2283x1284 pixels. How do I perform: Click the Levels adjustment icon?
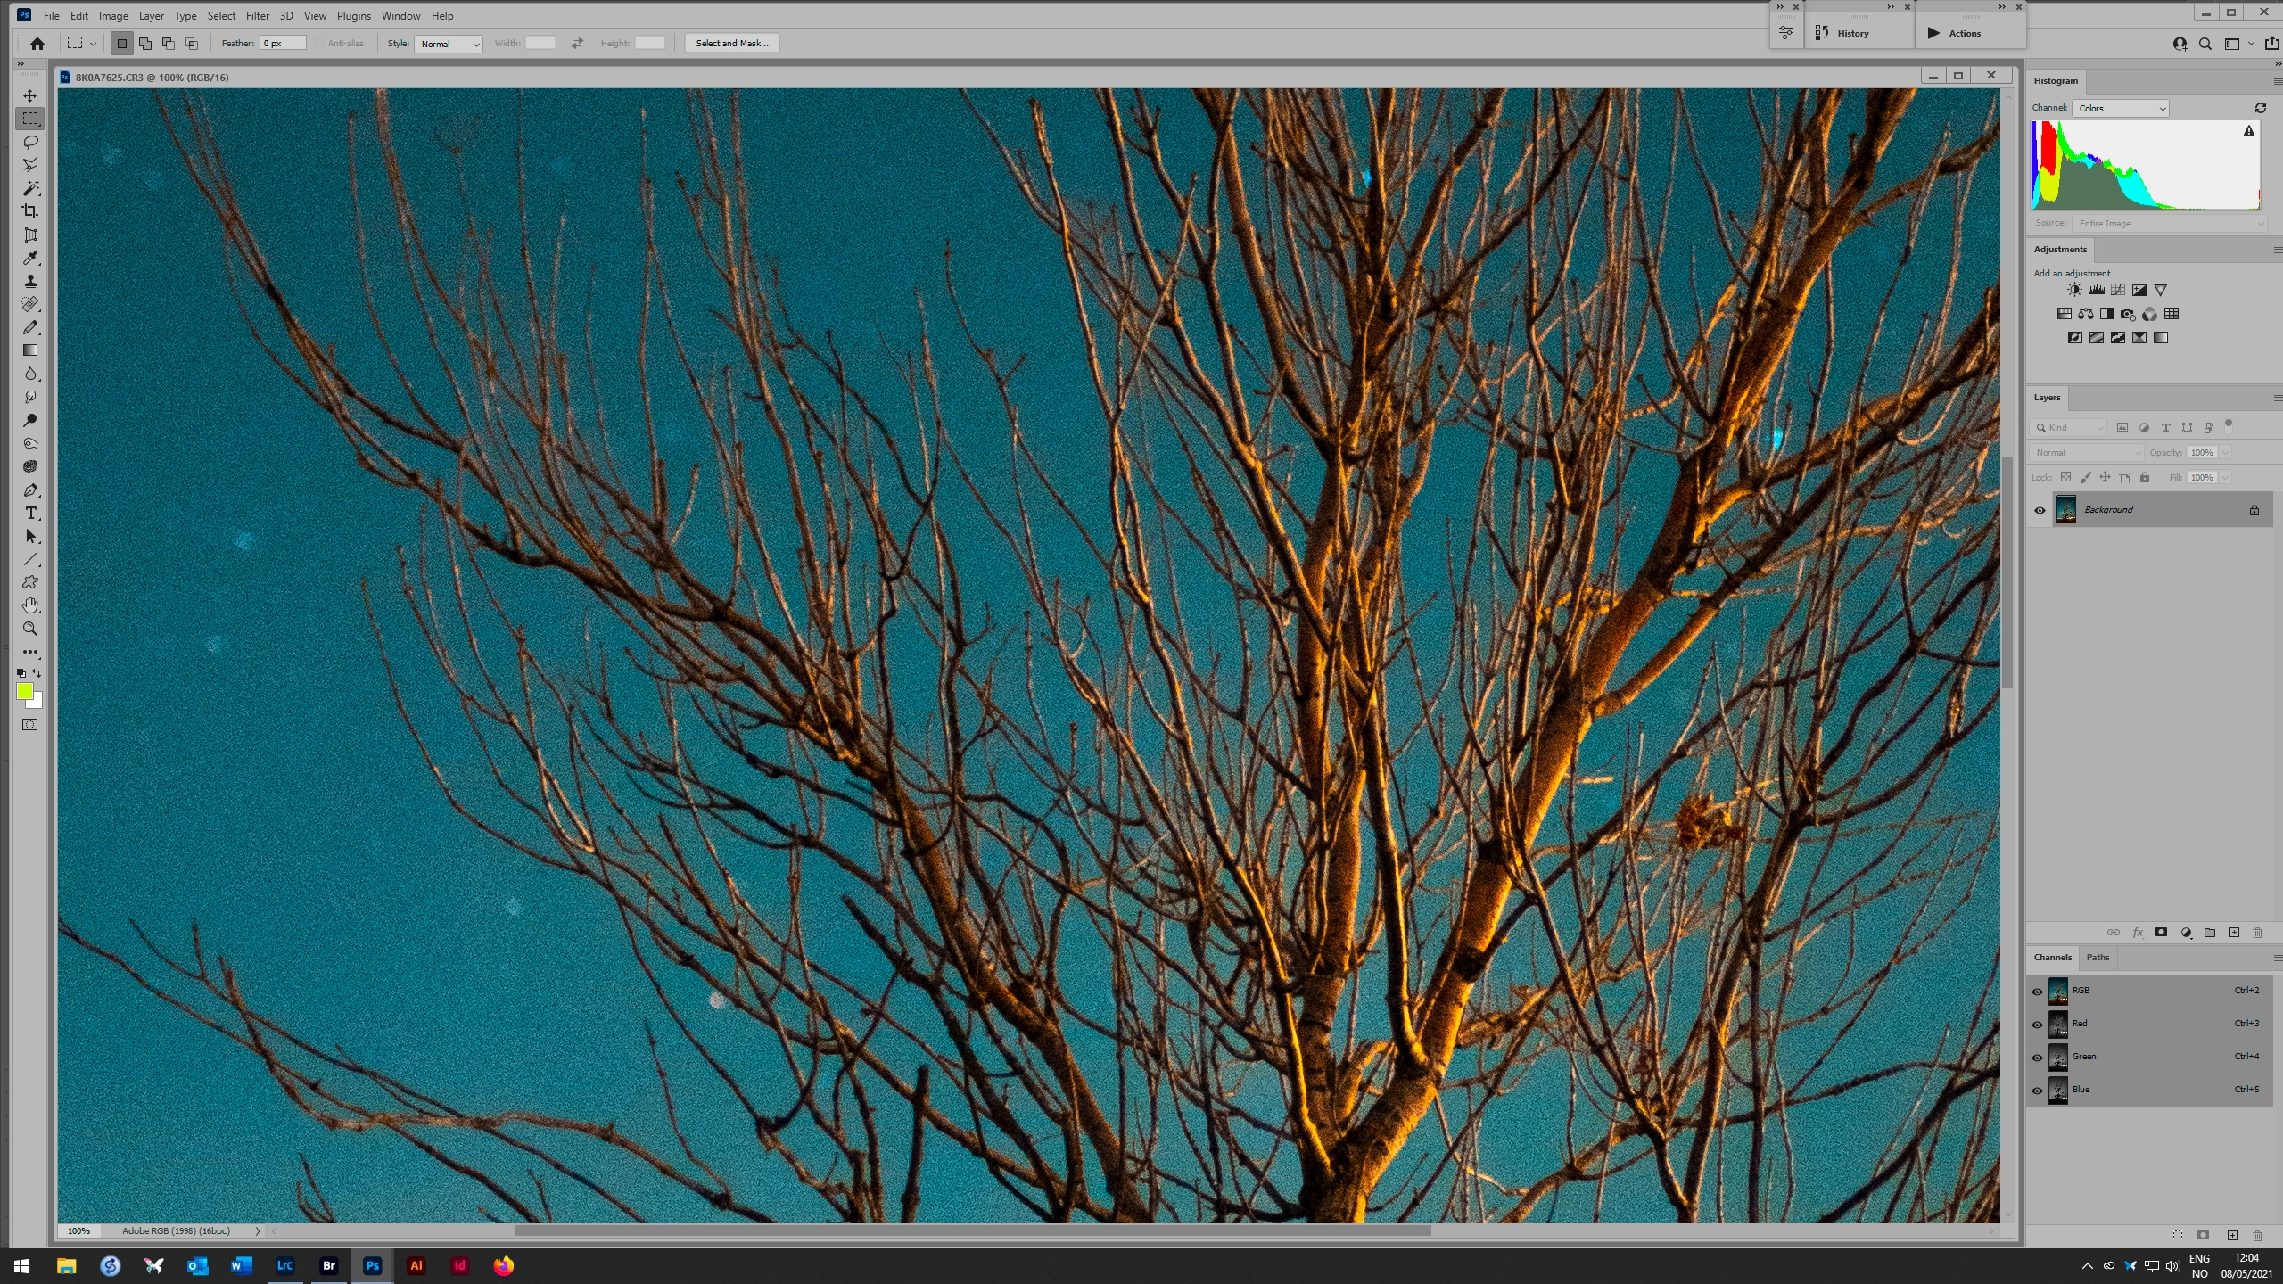2096,290
